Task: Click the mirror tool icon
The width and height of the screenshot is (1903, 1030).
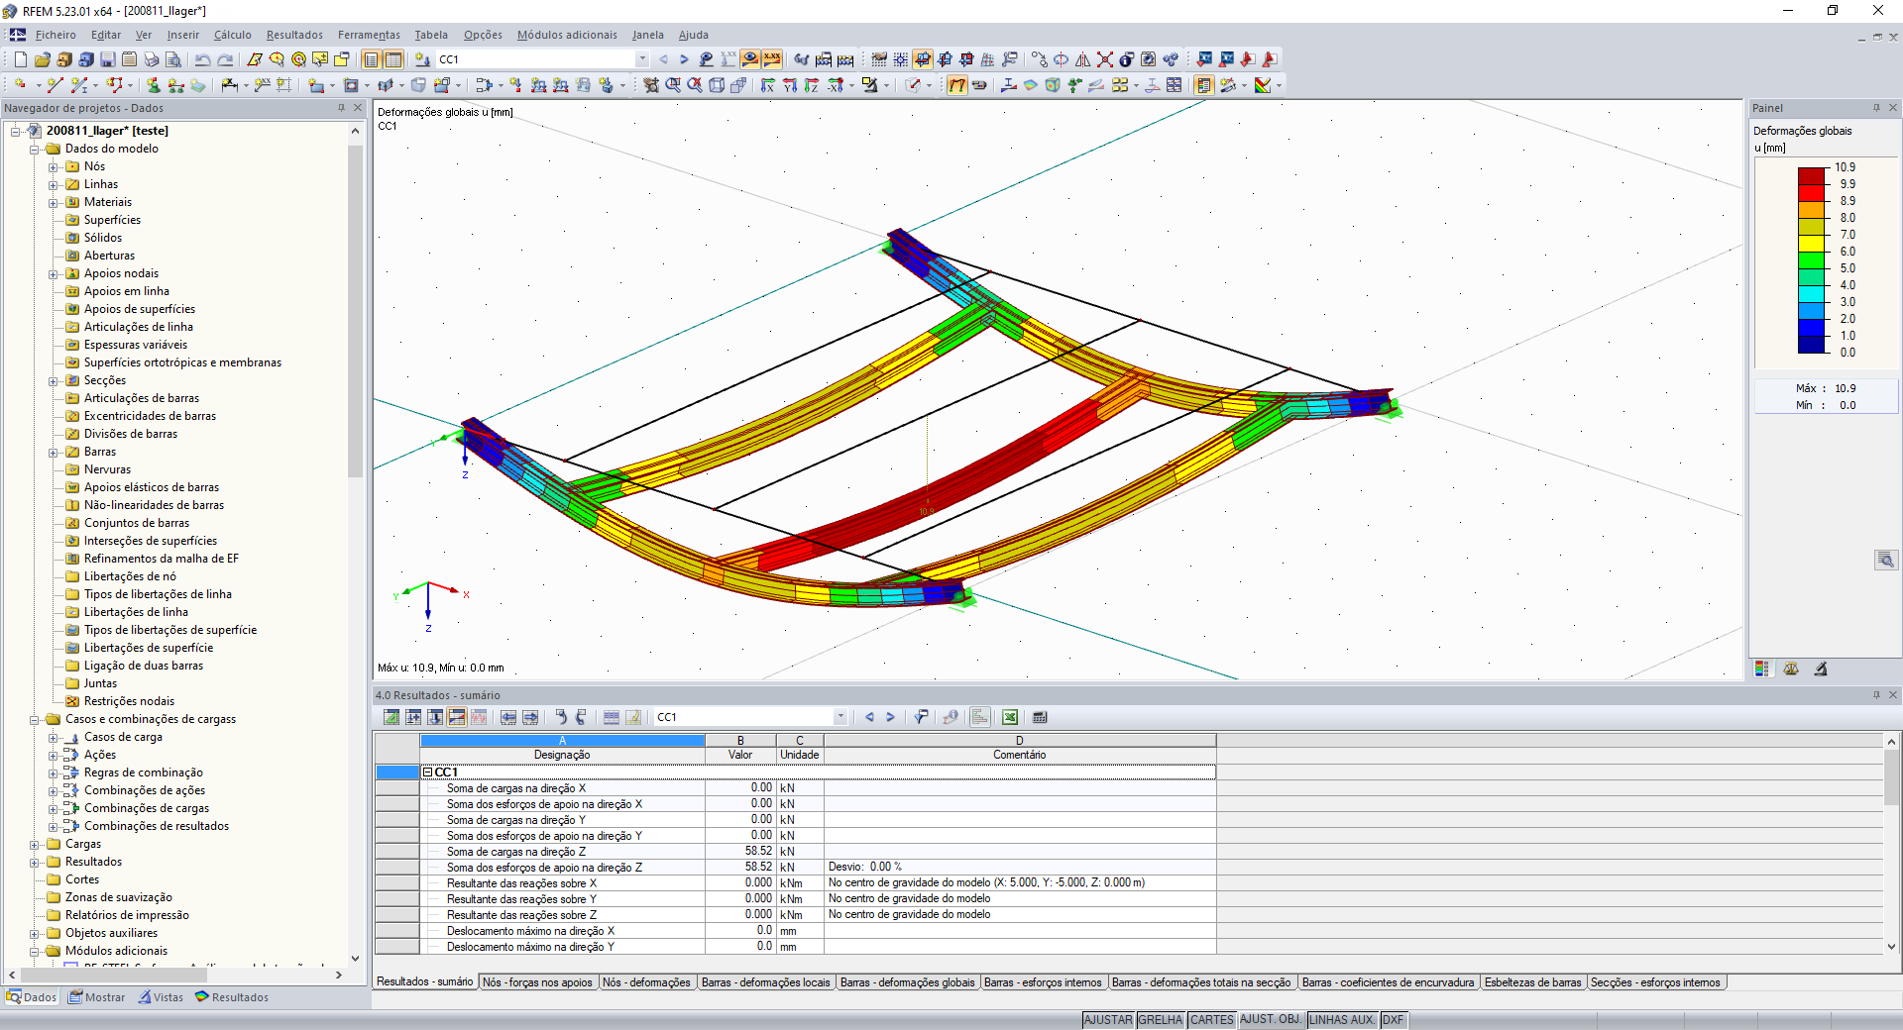Action: pyautogui.click(x=1083, y=59)
